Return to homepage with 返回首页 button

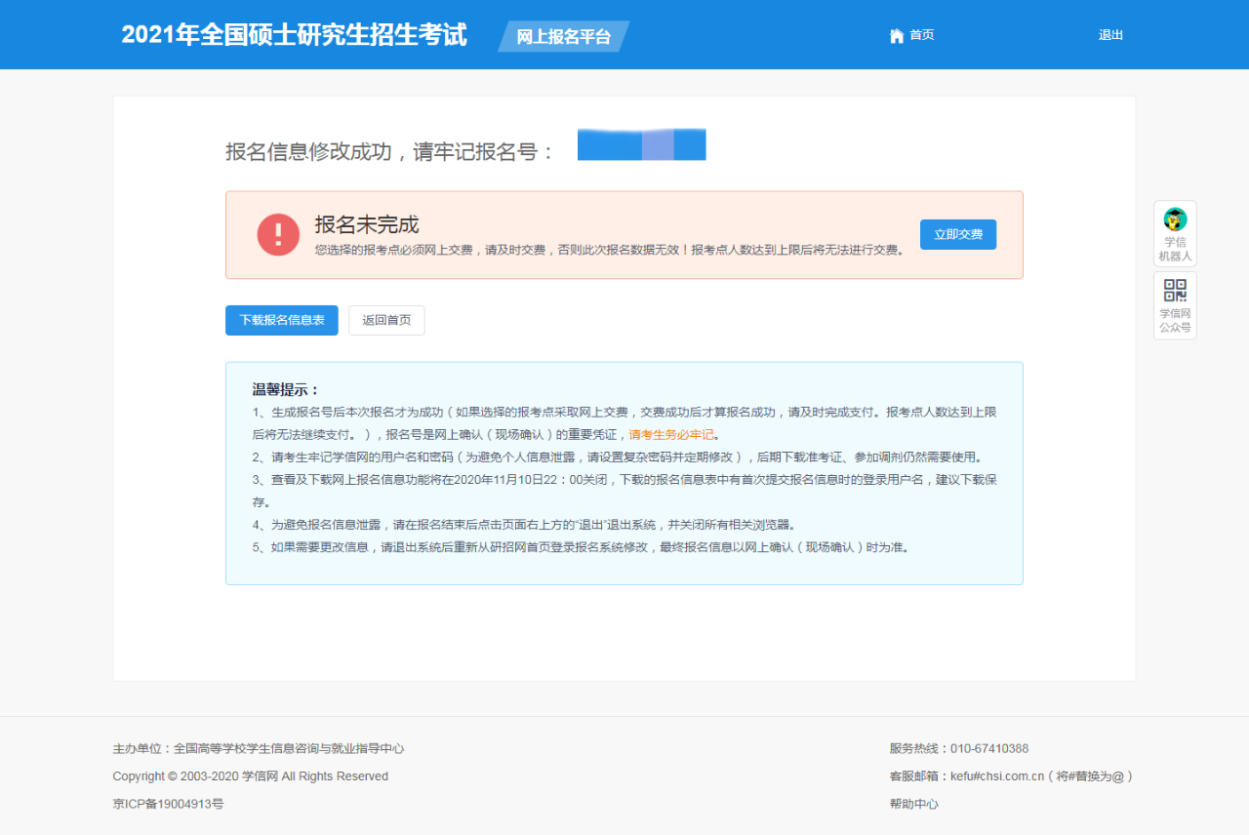pos(386,320)
